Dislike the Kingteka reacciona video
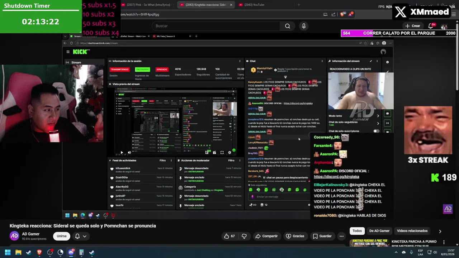Screen dimensions: 459x258 click(x=244, y=236)
